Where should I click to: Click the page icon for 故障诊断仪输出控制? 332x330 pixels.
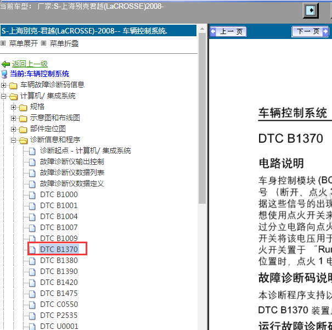(32, 163)
